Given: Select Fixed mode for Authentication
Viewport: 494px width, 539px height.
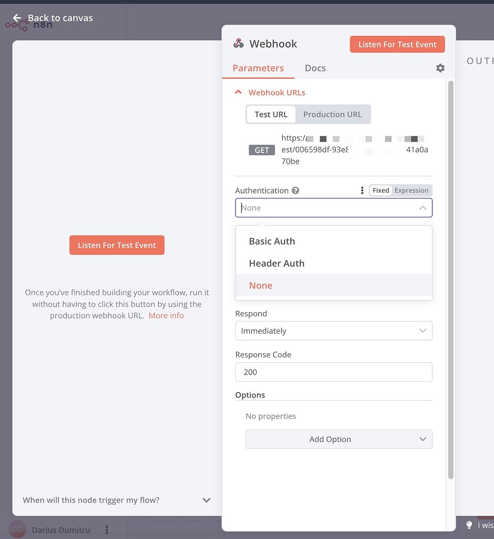Looking at the screenshot, I should [x=380, y=190].
